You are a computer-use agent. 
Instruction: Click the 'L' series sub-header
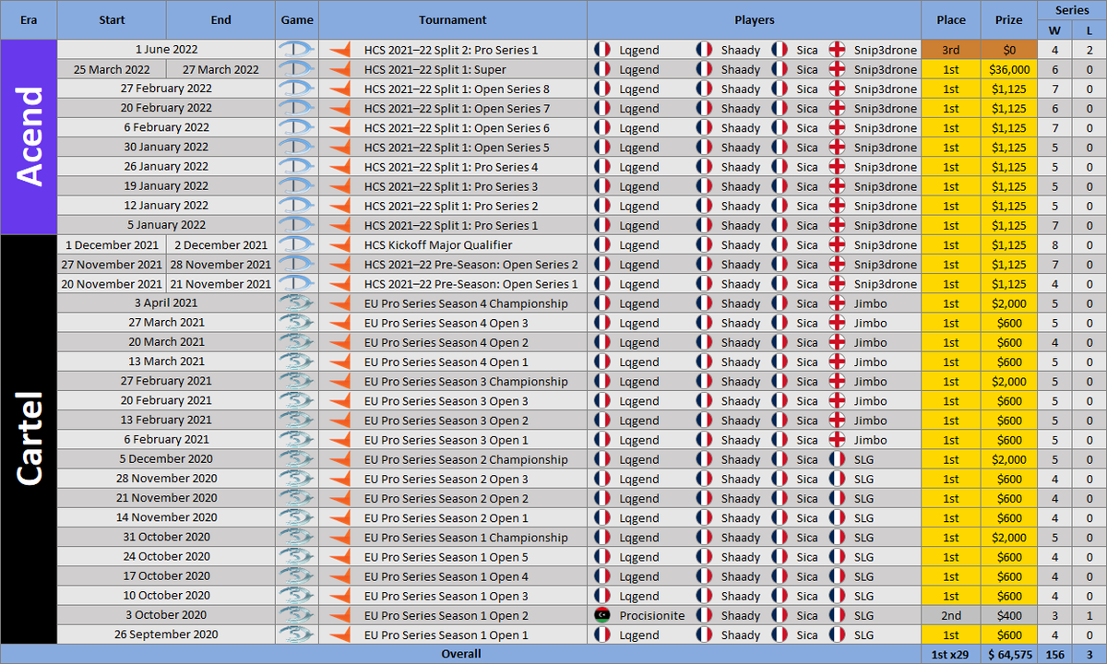coord(1089,30)
